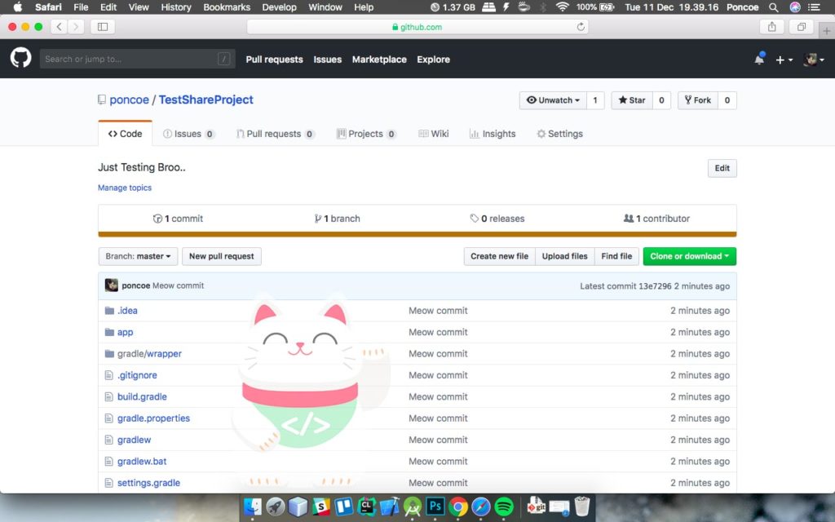This screenshot has height=522, width=835.
Task: Open the notifications bell icon
Action: (x=759, y=59)
